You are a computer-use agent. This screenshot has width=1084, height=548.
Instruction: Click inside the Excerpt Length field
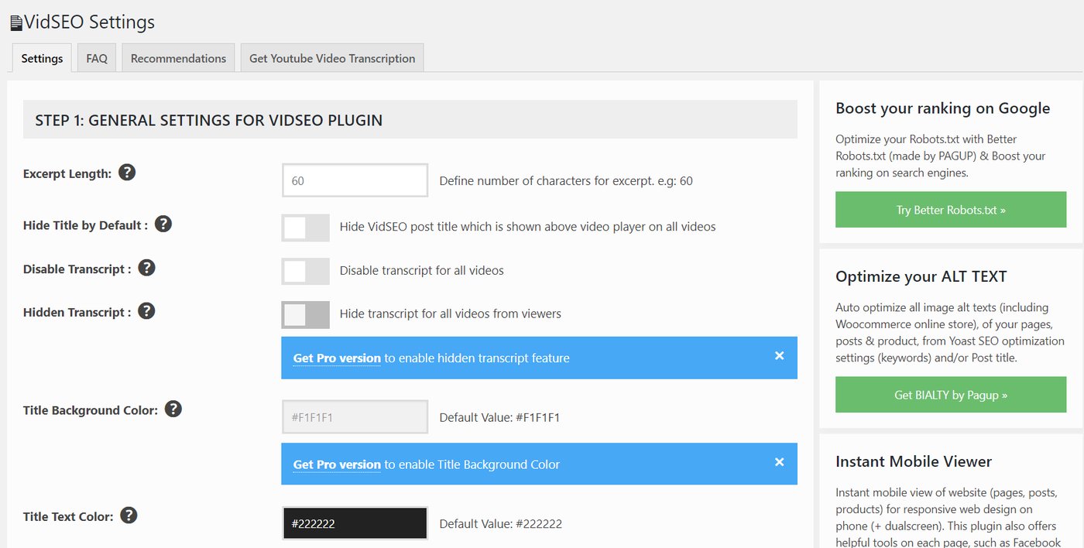pyautogui.click(x=355, y=180)
